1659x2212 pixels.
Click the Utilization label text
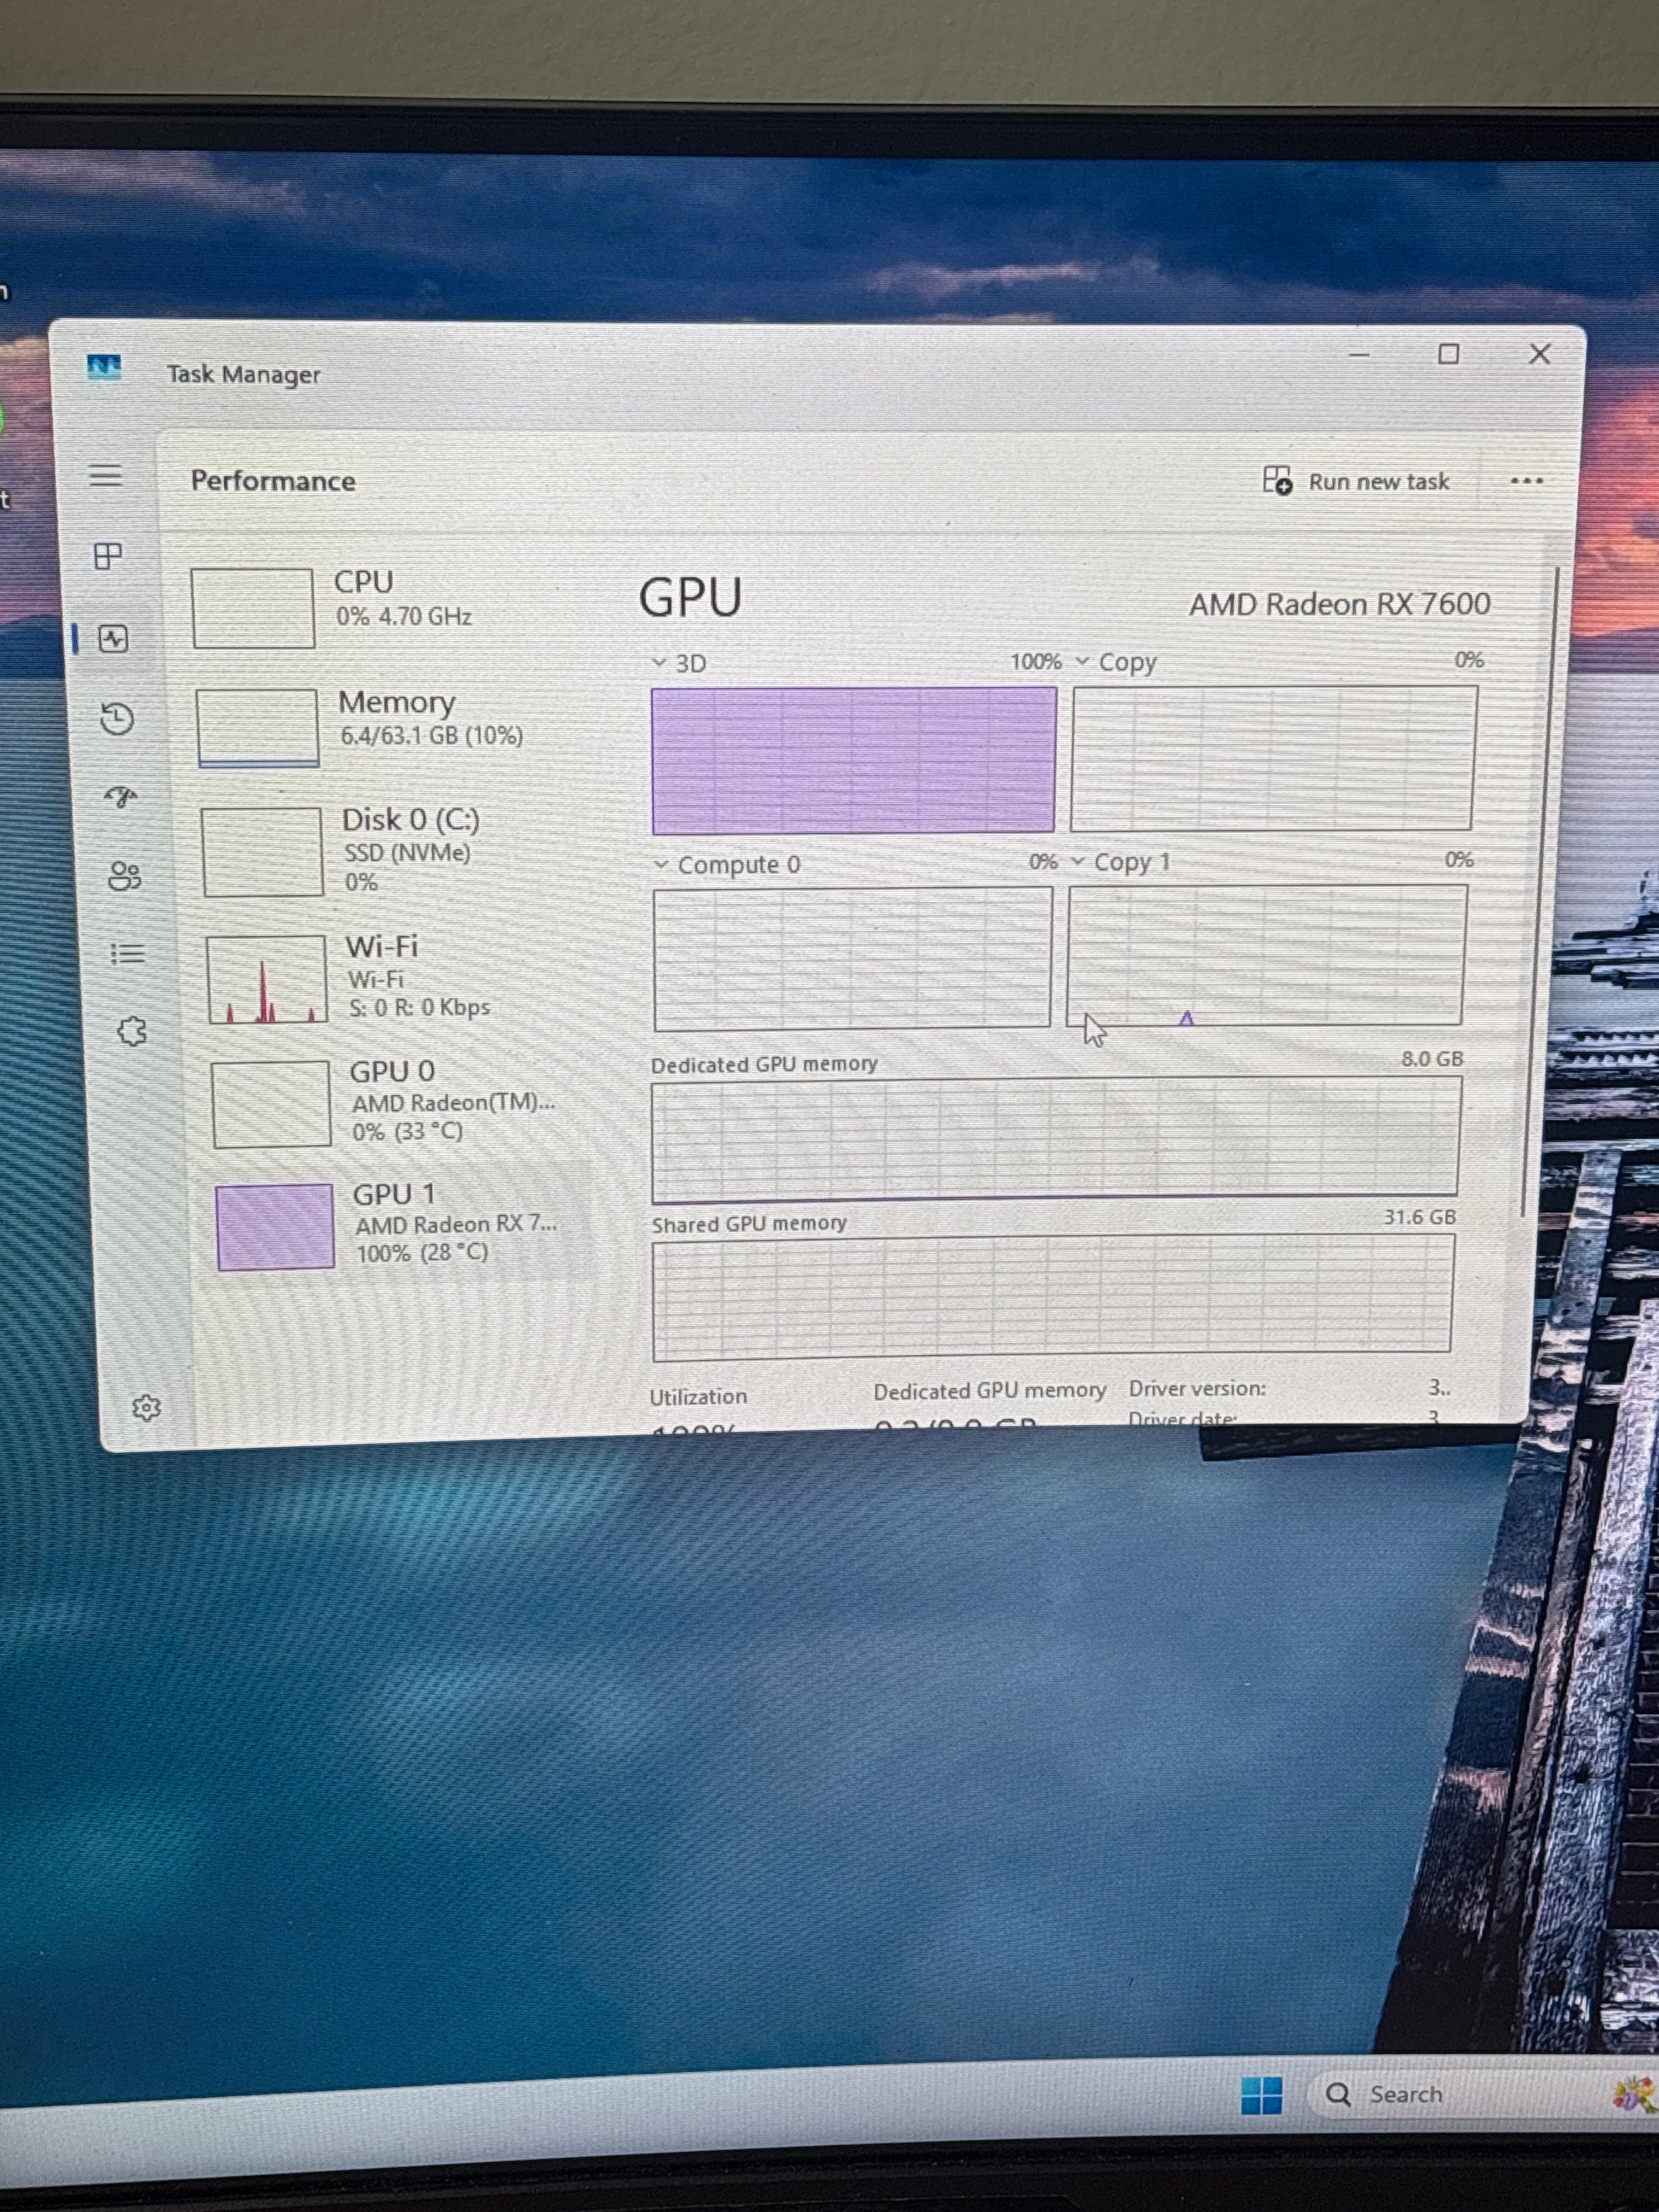tap(698, 1396)
